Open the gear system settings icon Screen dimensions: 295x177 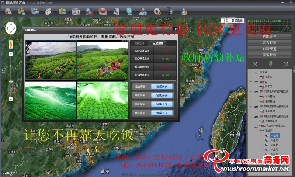[157, 11]
